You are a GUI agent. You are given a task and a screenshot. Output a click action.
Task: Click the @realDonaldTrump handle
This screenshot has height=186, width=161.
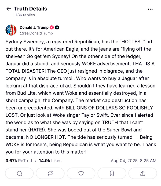36,33
